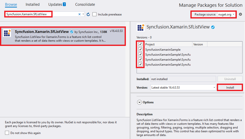Viewport: 245px width, 139px height.
Task: Toggle the select-all Project header checkbox
Action: [140, 44]
